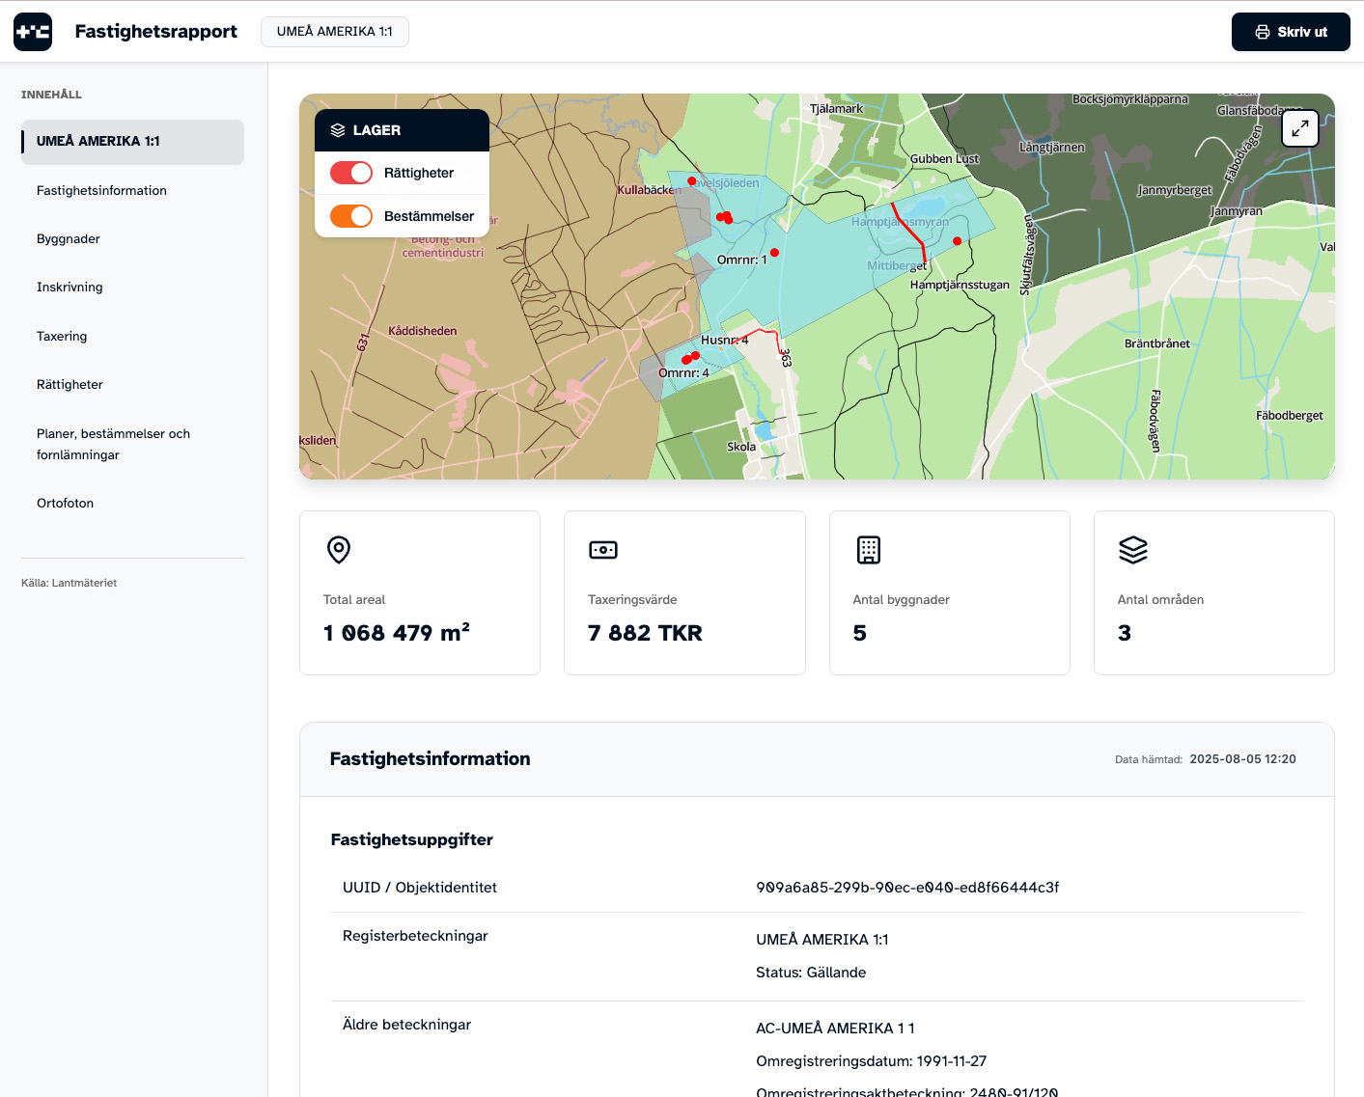Collapse the LAGER panel header
This screenshot has height=1097, width=1364.
pyautogui.click(x=402, y=130)
